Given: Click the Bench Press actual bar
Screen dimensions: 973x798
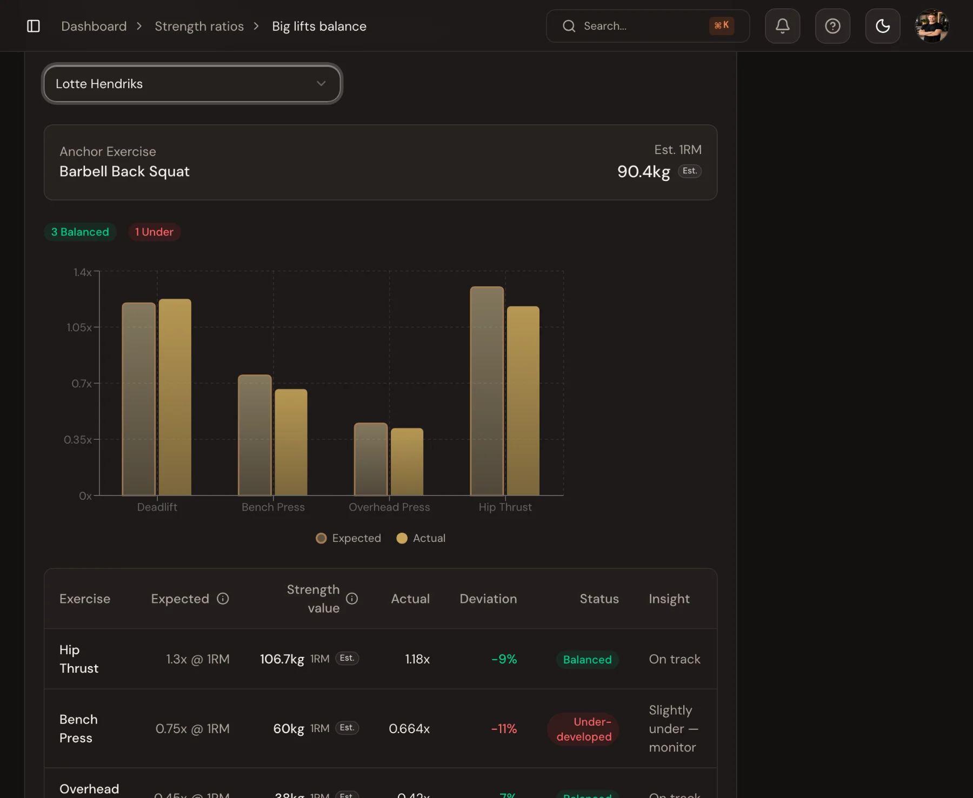Looking at the screenshot, I should 291,442.
